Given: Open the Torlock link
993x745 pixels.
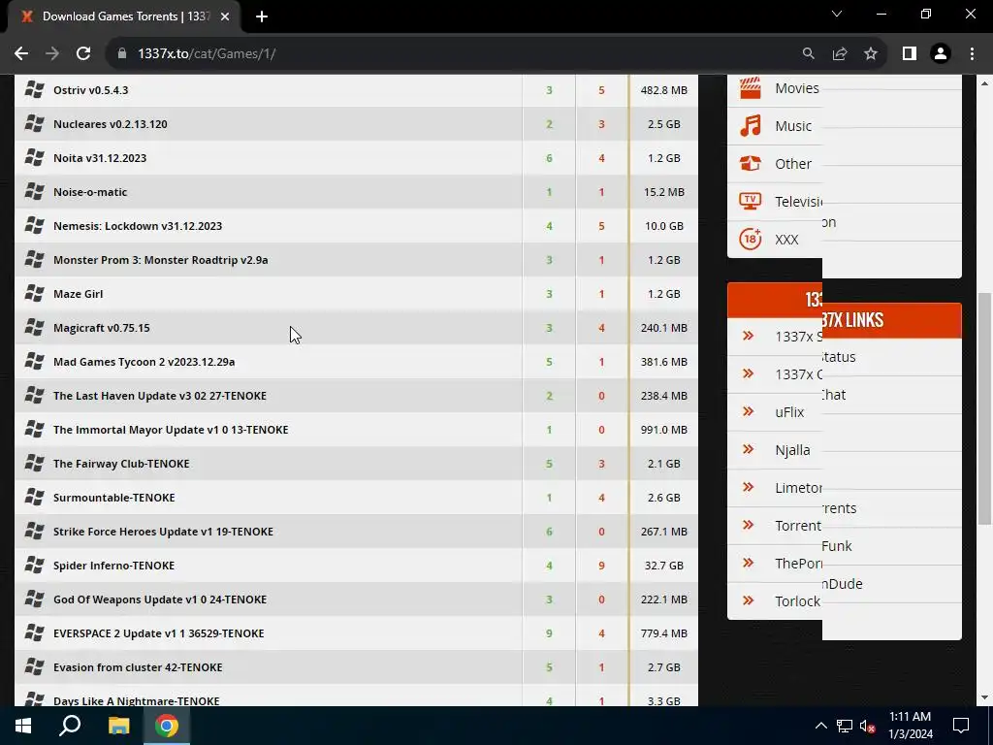Looking at the screenshot, I should [797, 601].
